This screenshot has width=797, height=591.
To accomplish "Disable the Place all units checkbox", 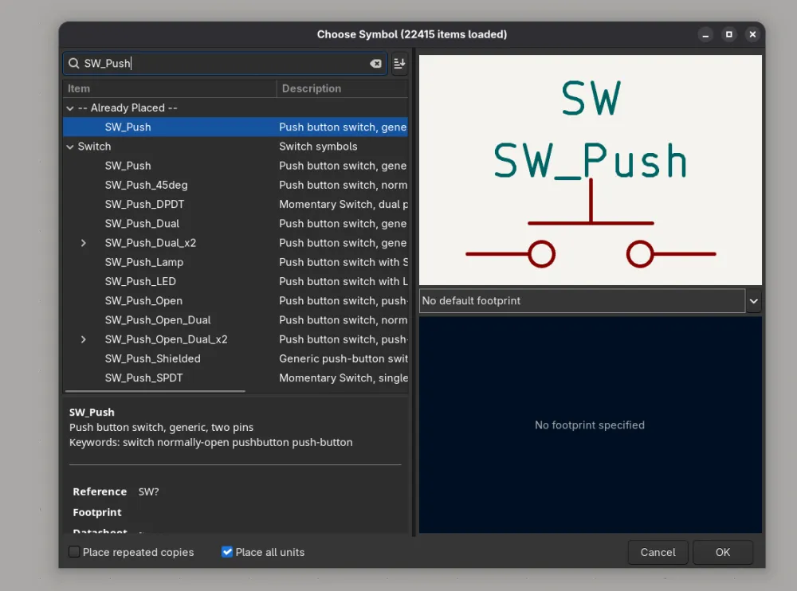I will click(x=227, y=551).
